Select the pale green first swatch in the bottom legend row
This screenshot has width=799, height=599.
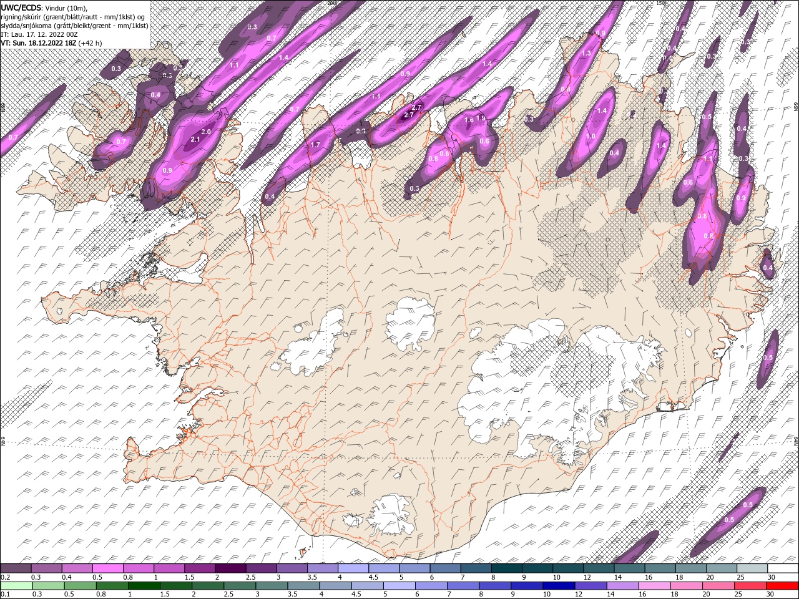point(16,586)
